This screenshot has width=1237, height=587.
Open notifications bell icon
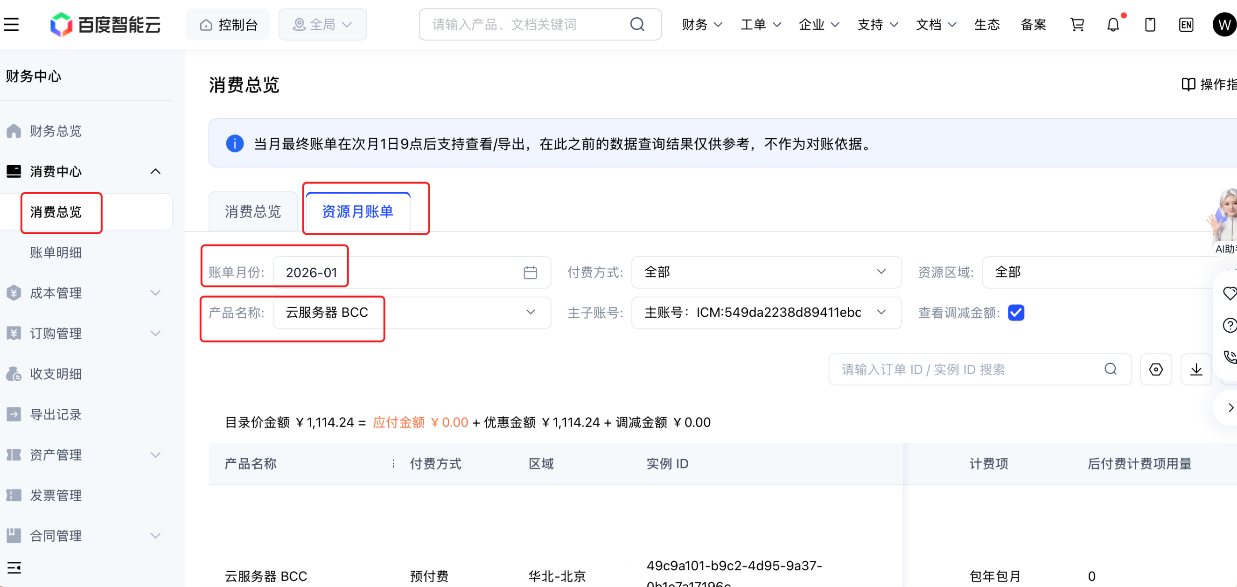point(1113,25)
